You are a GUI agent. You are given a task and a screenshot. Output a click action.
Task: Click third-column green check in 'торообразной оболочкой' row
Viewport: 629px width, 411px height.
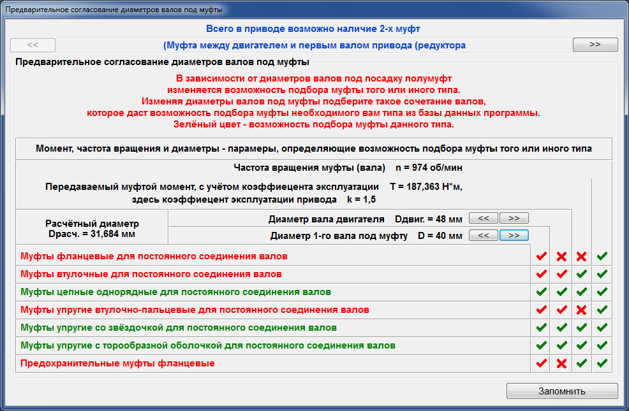click(x=582, y=345)
